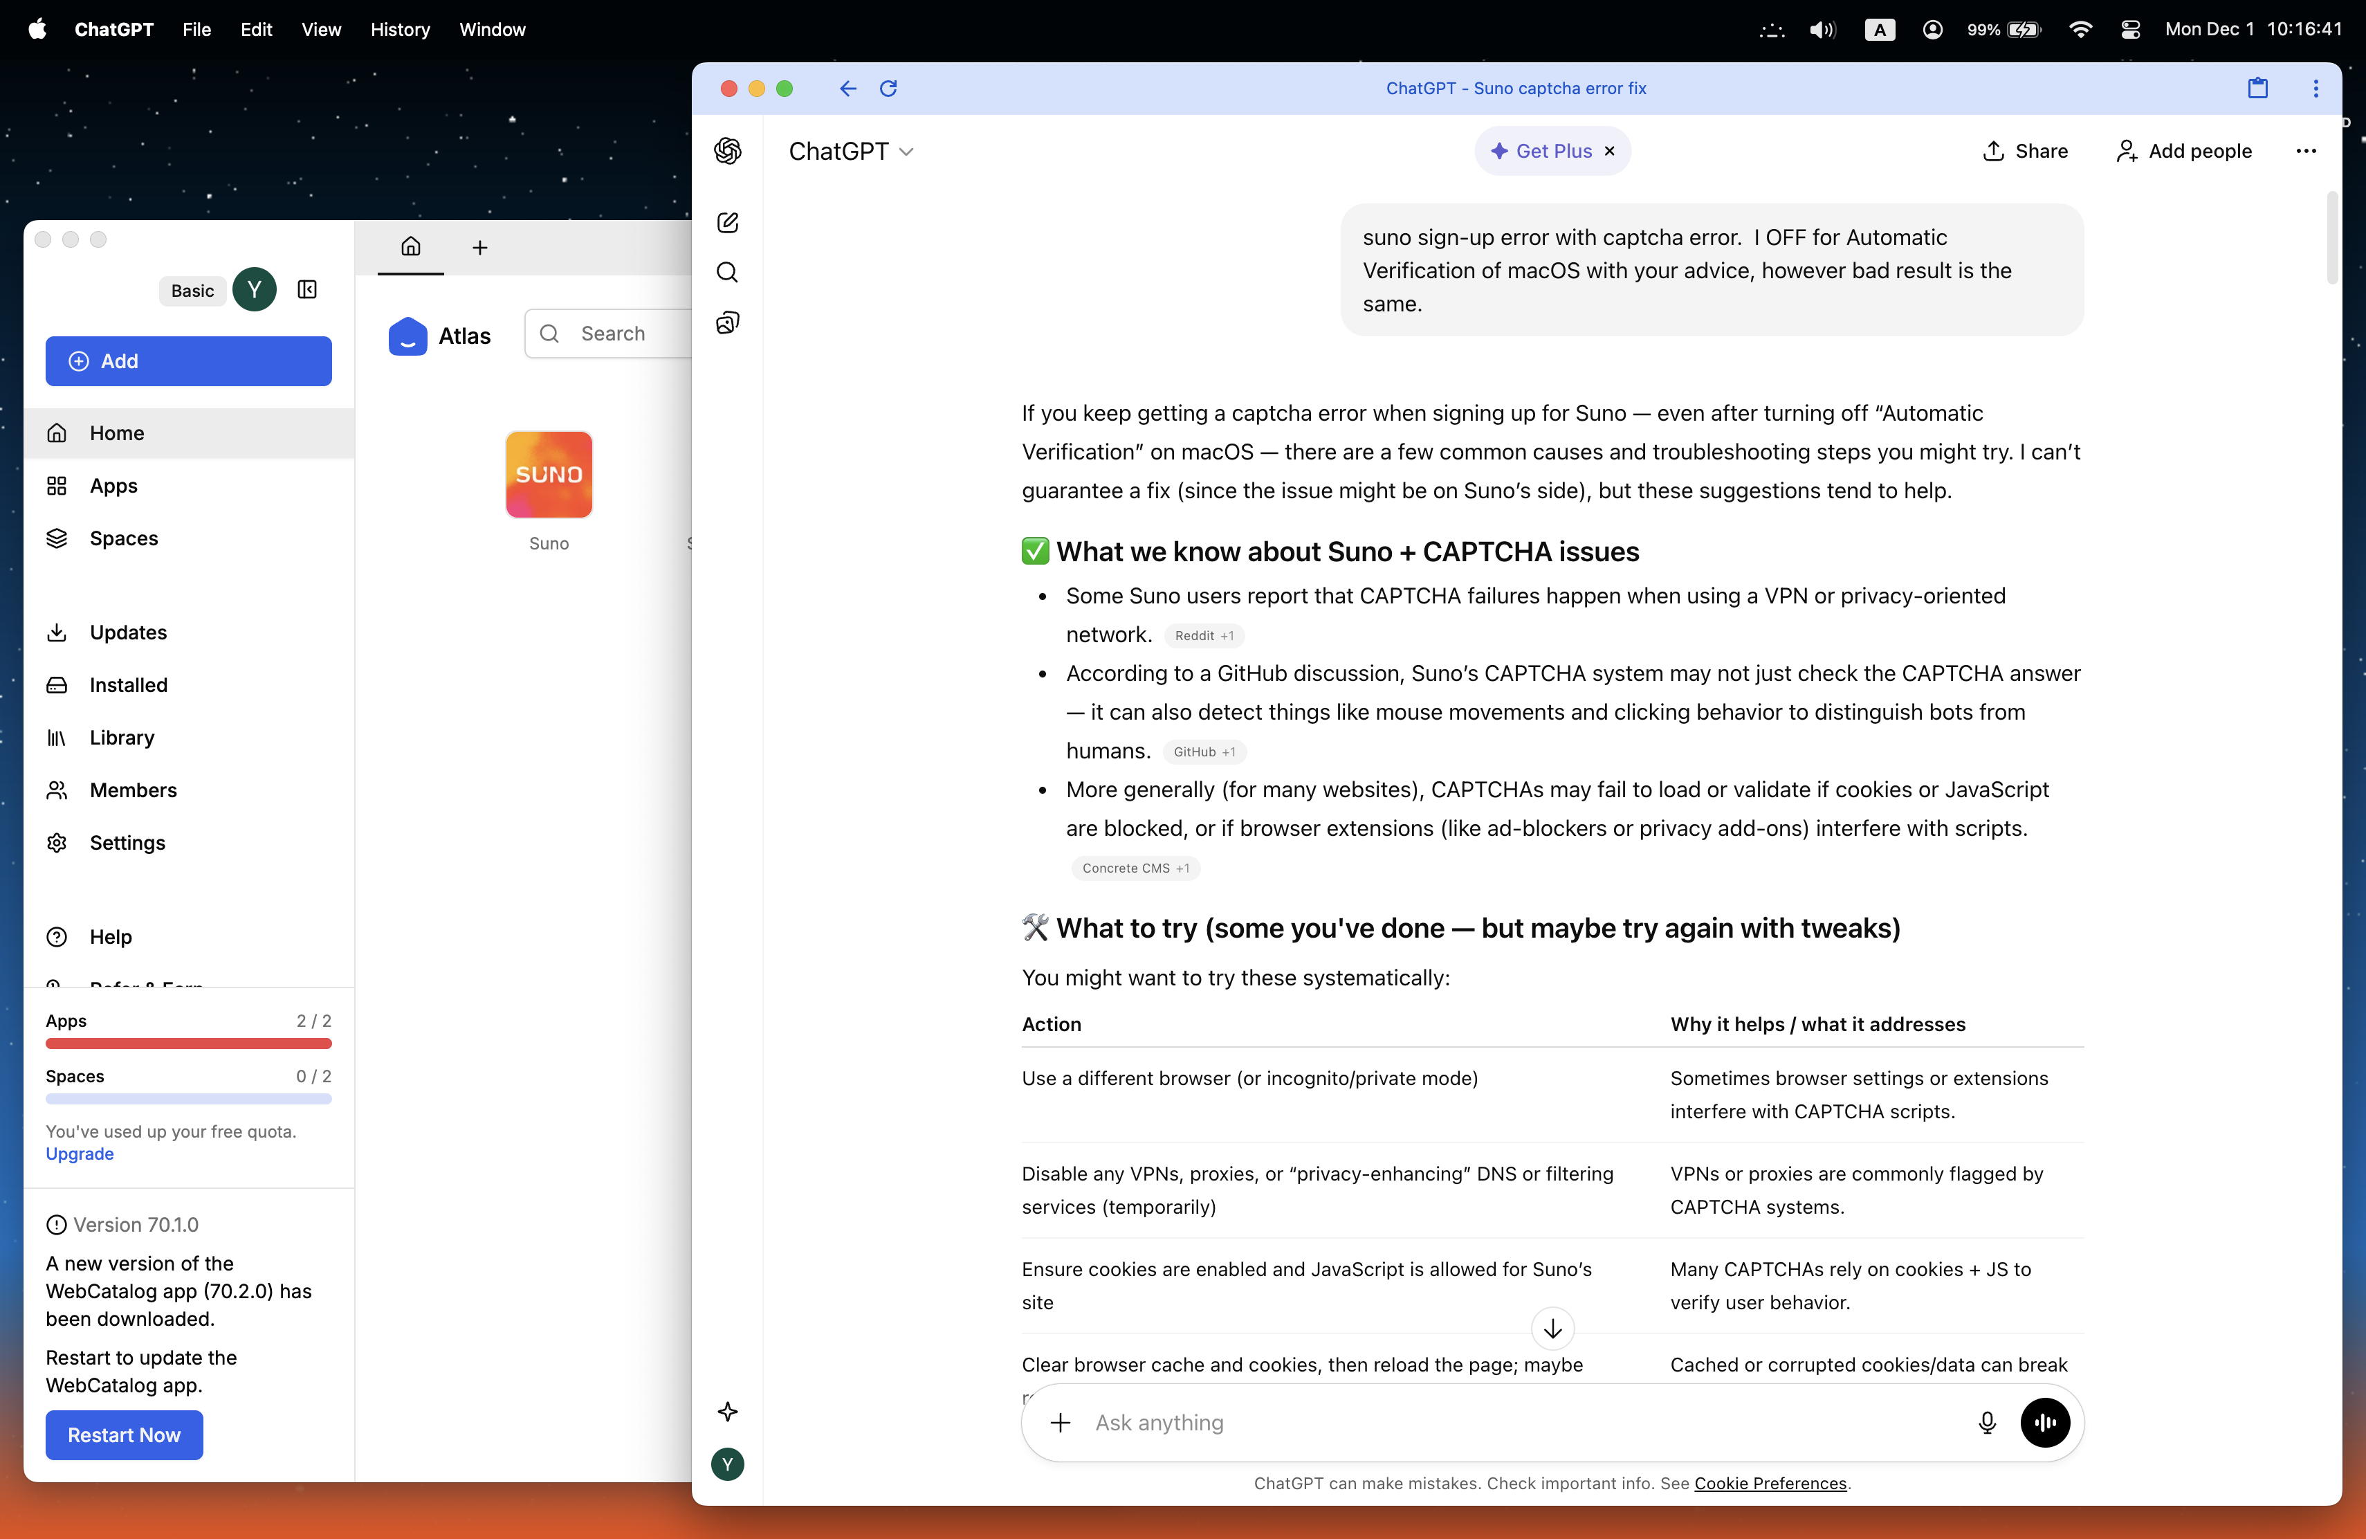The width and height of the screenshot is (2366, 1539).
Task: Open the ChatGPT model selector dropdown
Action: (851, 151)
